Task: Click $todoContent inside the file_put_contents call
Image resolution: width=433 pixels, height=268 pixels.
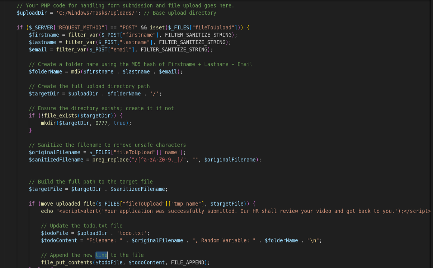Action: coord(147,262)
